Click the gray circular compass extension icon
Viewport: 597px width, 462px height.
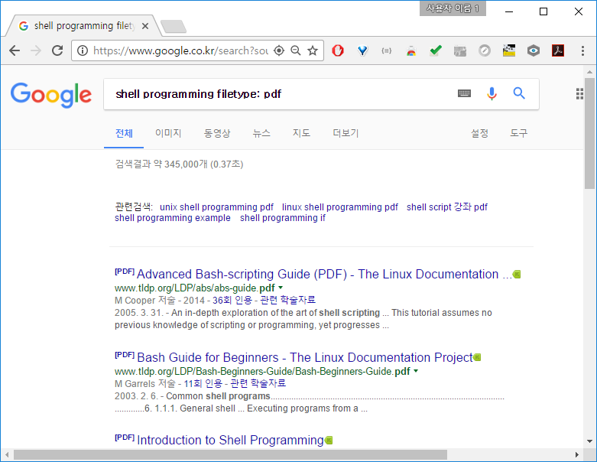coord(485,50)
